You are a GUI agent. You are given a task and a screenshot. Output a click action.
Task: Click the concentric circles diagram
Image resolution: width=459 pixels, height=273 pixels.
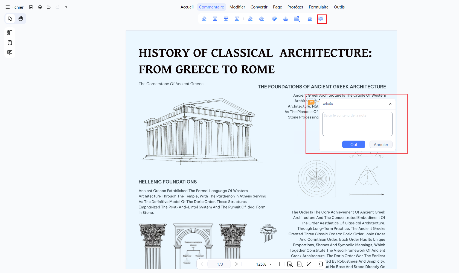pos(317,179)
